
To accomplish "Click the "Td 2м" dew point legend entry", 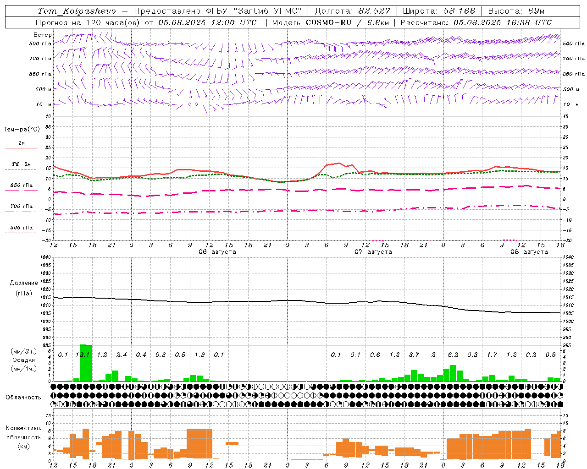I will click(22, 164).
